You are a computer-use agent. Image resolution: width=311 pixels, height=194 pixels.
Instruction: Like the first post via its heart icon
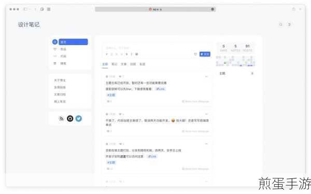click(120, 77)
